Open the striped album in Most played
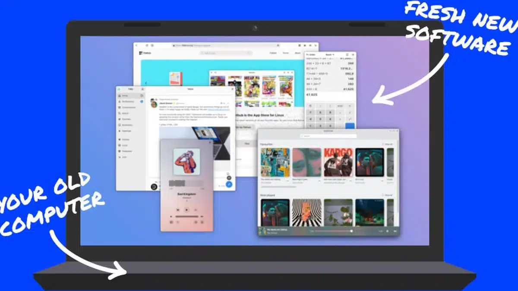Viewport: 518px width, 291px height. [307, 212]
